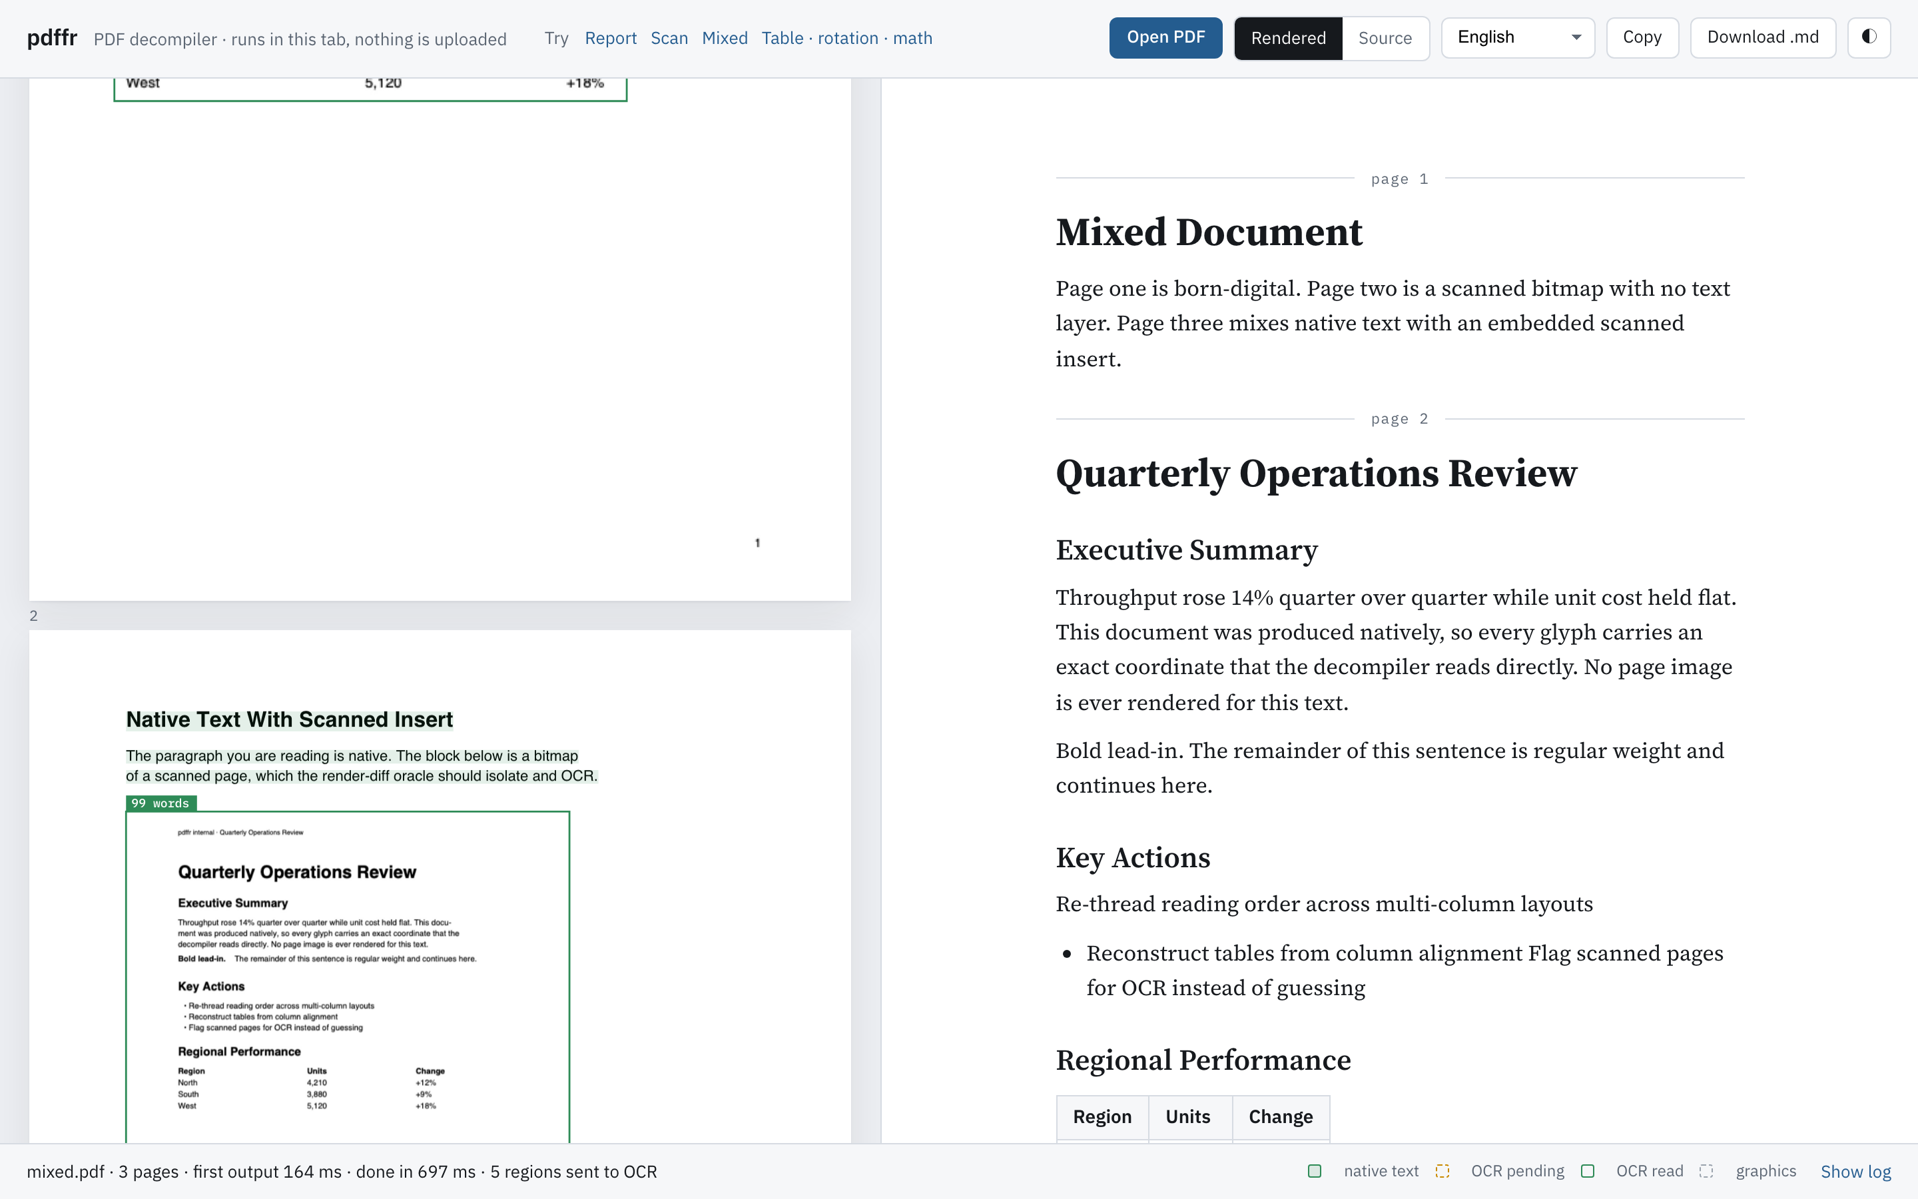Click the '5 regions sent to OCR' status text
The width and height of the screenshot is (1918, 1199).
coord(573,1171)
